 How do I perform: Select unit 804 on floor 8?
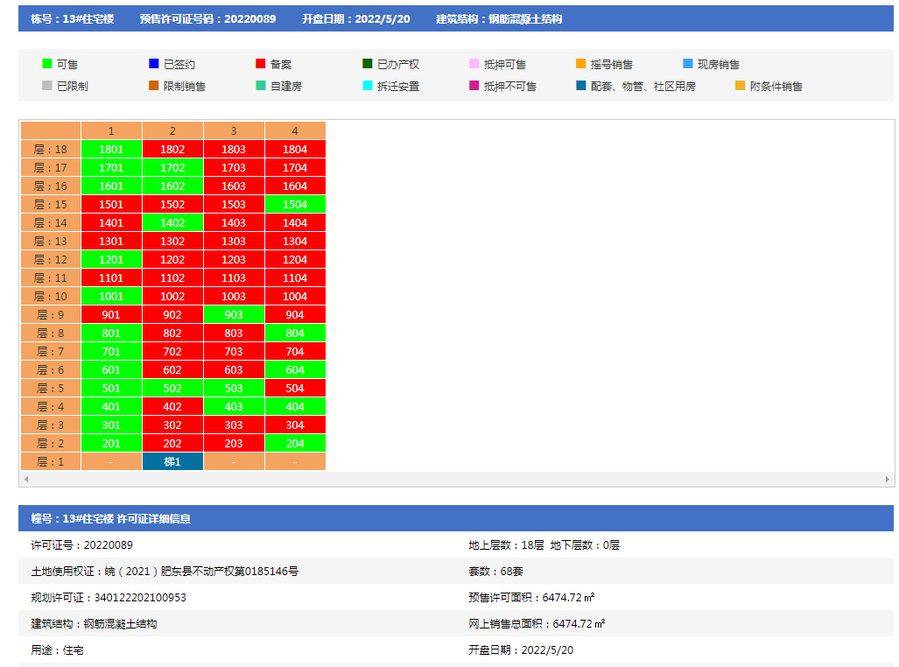295,333
